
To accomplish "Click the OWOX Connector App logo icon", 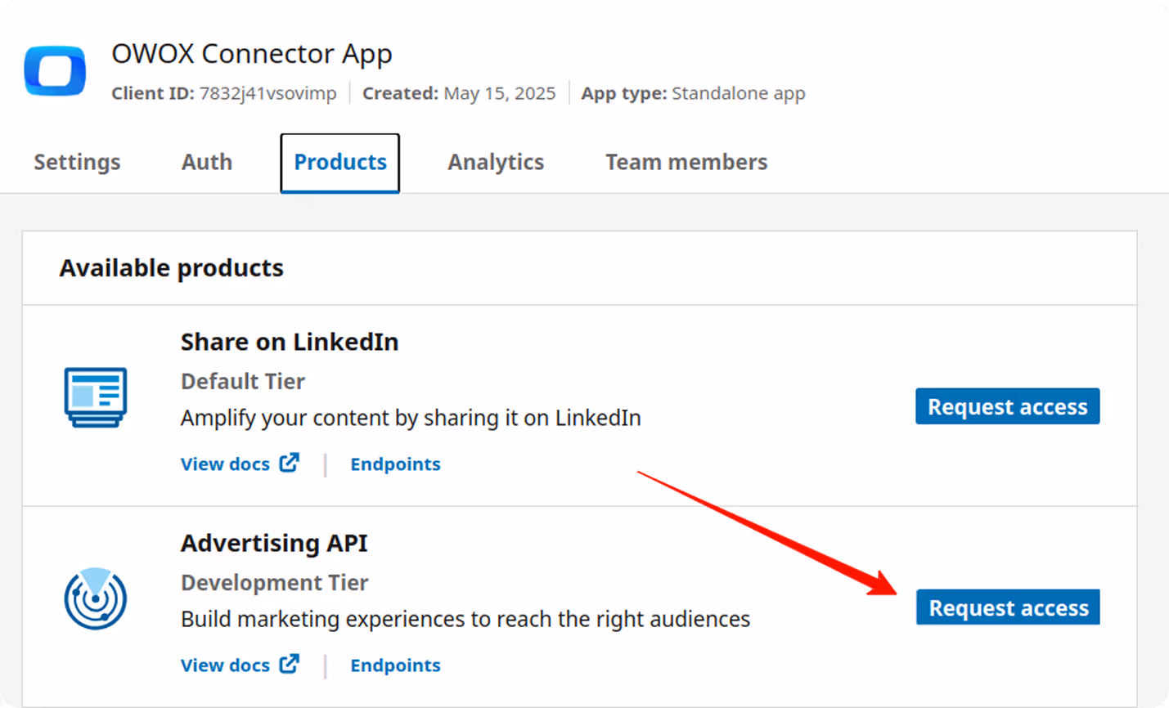I will pyautogui.click(x=54, y=72).
